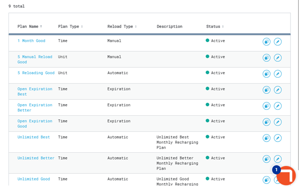The image size is (299, 189).
Task: Copy the Open Expiration Best plan
Action: [x=266, y=90]
